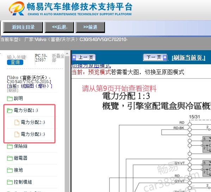The height and width of the screenshot is (192, 211).
Task: Open the 電力分配3:3 page
Action: (x=33, y=134)
